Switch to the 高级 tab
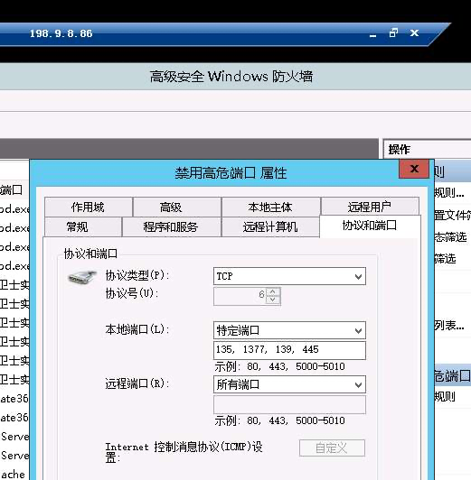 (177, 208)
